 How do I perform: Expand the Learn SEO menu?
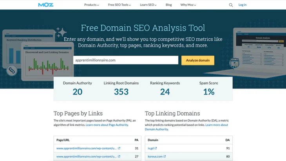click(x=148, y=5)
